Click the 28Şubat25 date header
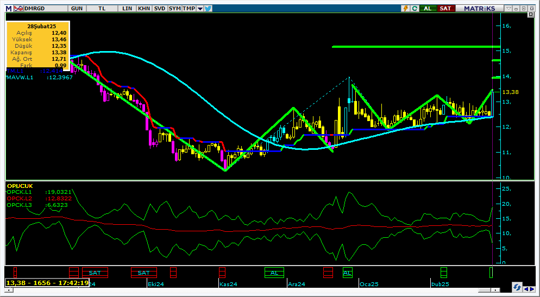Viewport: 540px width, 297px height. (x=42, y=26)
